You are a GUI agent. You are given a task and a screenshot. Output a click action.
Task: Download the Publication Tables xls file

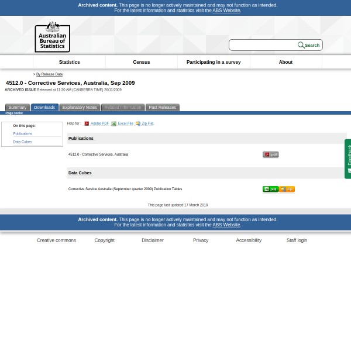[x=270, y=189]
